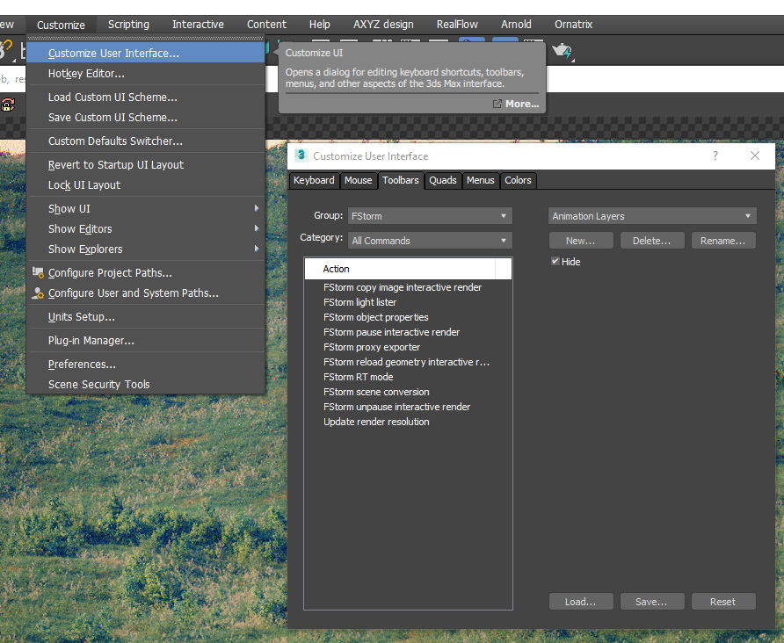Click the Action column header
The image size is (784, 643).
point(400,269)
